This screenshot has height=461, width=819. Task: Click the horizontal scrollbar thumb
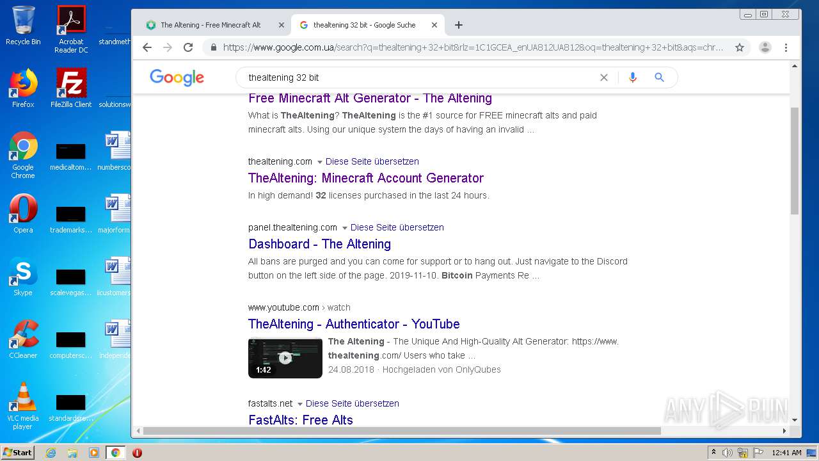402,431
